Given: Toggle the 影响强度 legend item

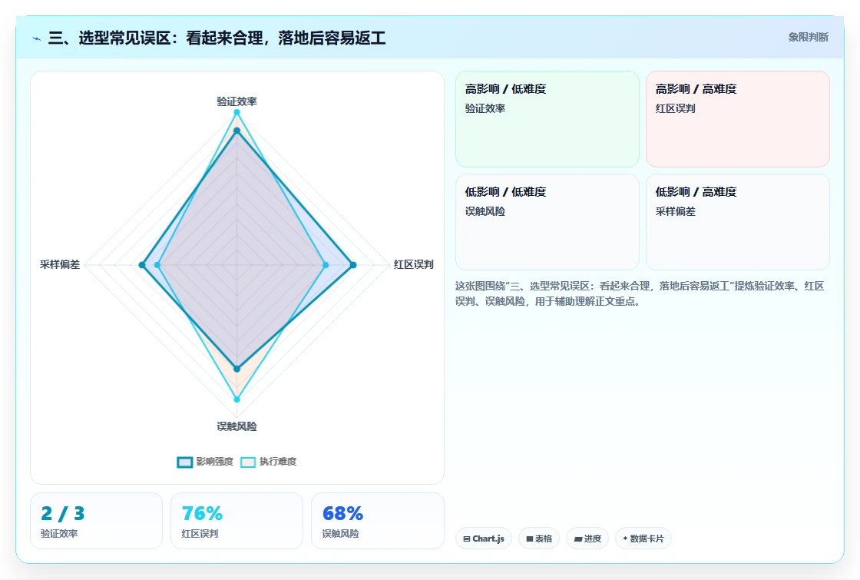Looking at the screenshot, I should tap(205, 462).
